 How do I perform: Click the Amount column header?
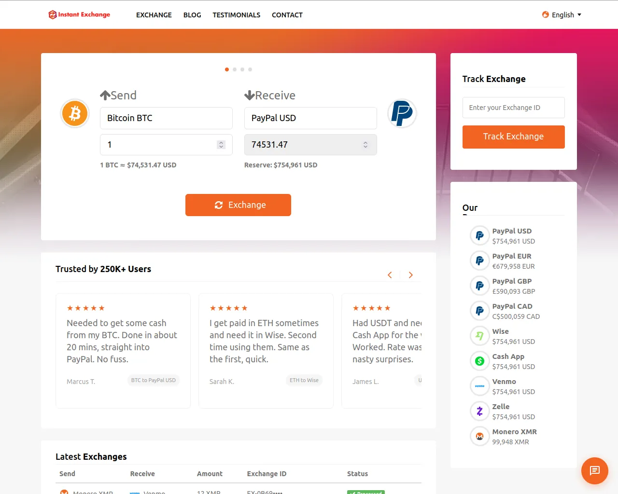coord(210,474)
